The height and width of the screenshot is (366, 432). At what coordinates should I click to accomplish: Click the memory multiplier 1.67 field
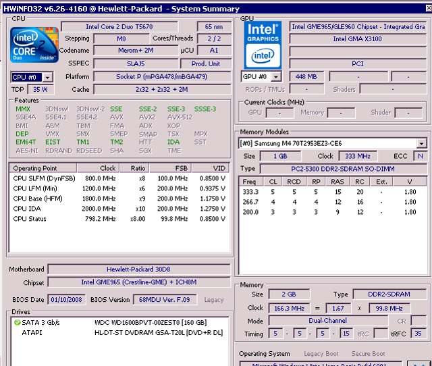coord(338,309)
